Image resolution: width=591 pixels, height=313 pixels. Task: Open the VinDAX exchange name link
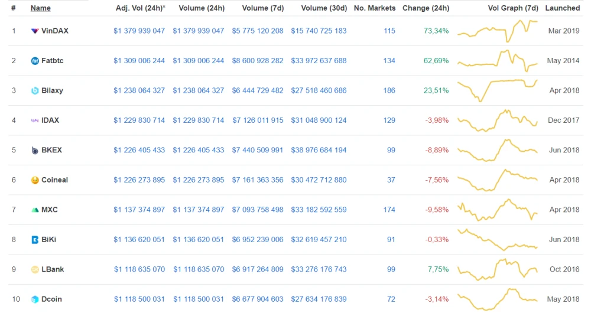pyautogui.click(x=55, y=31)
